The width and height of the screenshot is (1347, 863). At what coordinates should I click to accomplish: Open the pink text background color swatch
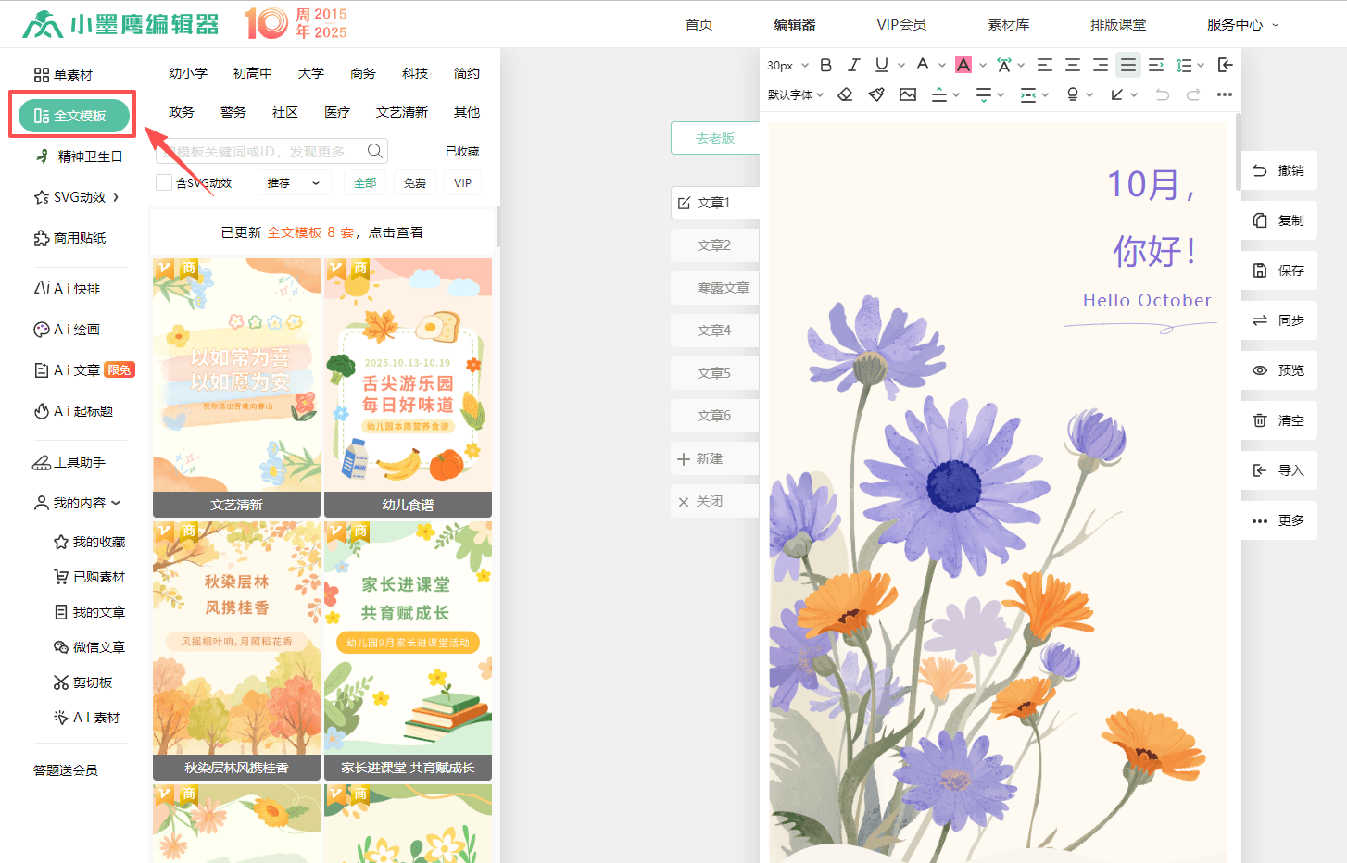pyautogui.click(x=963, y=65)
